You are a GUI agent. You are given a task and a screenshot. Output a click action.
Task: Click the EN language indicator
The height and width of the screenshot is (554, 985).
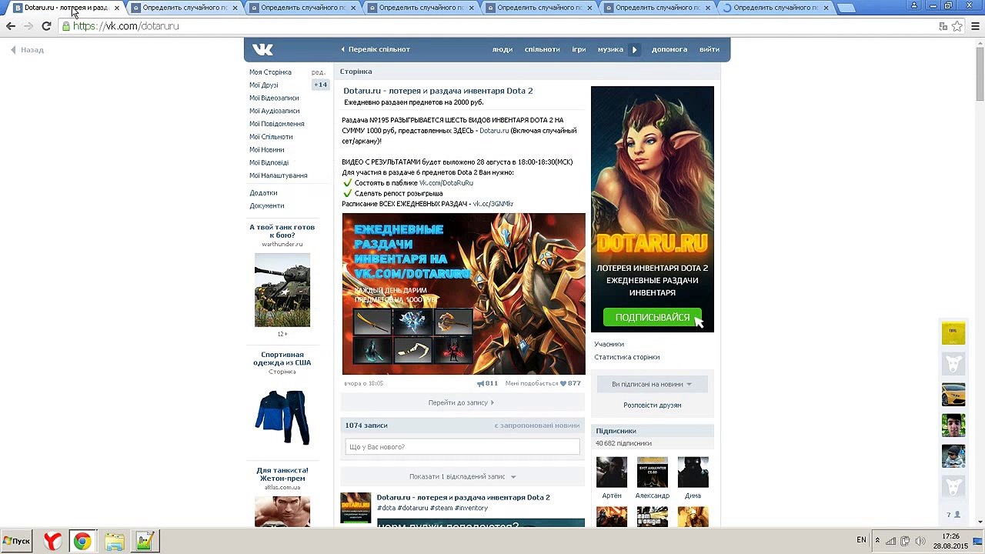[861, 541]
